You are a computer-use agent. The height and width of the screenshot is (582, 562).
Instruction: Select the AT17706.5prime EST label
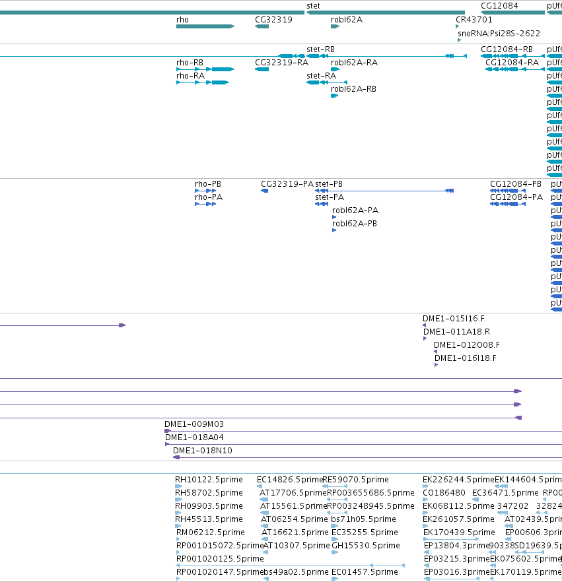[293, 493]
